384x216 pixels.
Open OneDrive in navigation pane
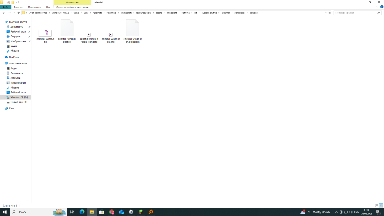pos(14,57)
